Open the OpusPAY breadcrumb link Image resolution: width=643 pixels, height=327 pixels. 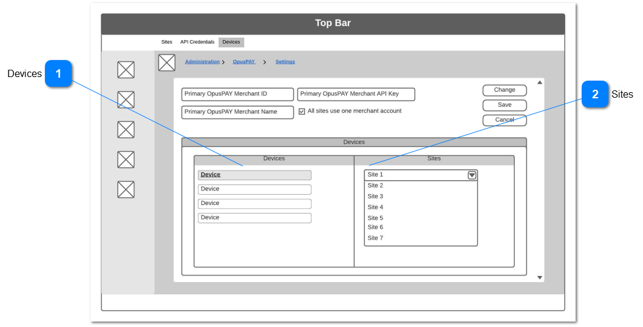coord(243,62)
